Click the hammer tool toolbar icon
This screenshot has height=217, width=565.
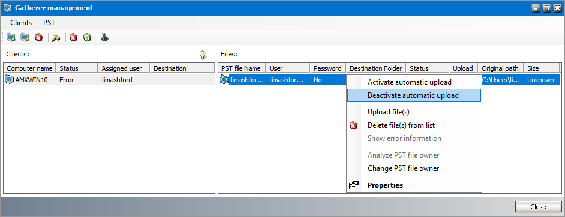tap(56, 37)
